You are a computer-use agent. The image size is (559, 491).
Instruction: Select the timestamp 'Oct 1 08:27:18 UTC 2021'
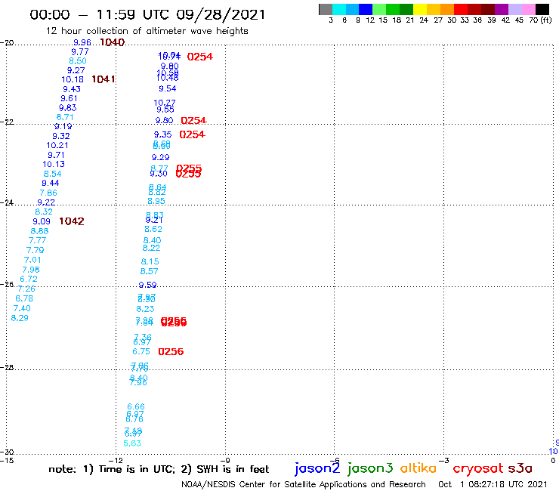click(x=493, y=484)
